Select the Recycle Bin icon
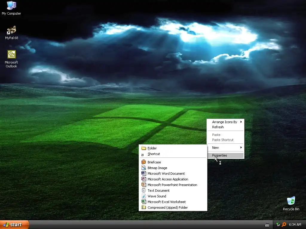 coord(291,203)
